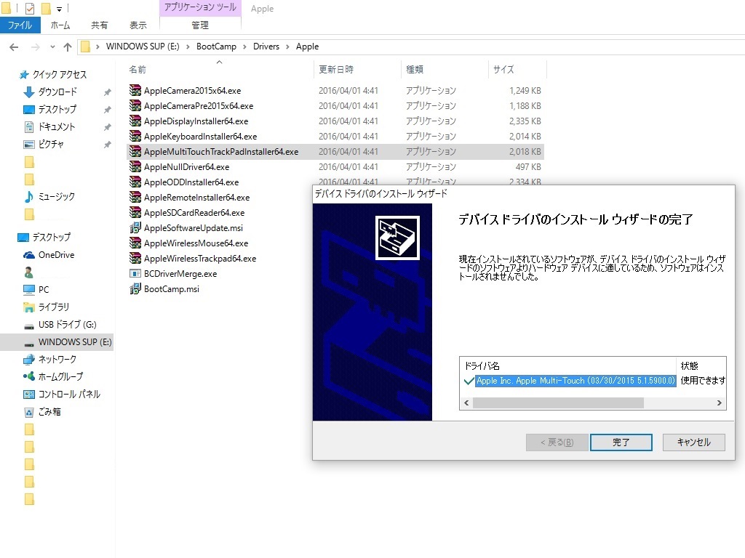Click 完了 button in driver wizard

621,442
